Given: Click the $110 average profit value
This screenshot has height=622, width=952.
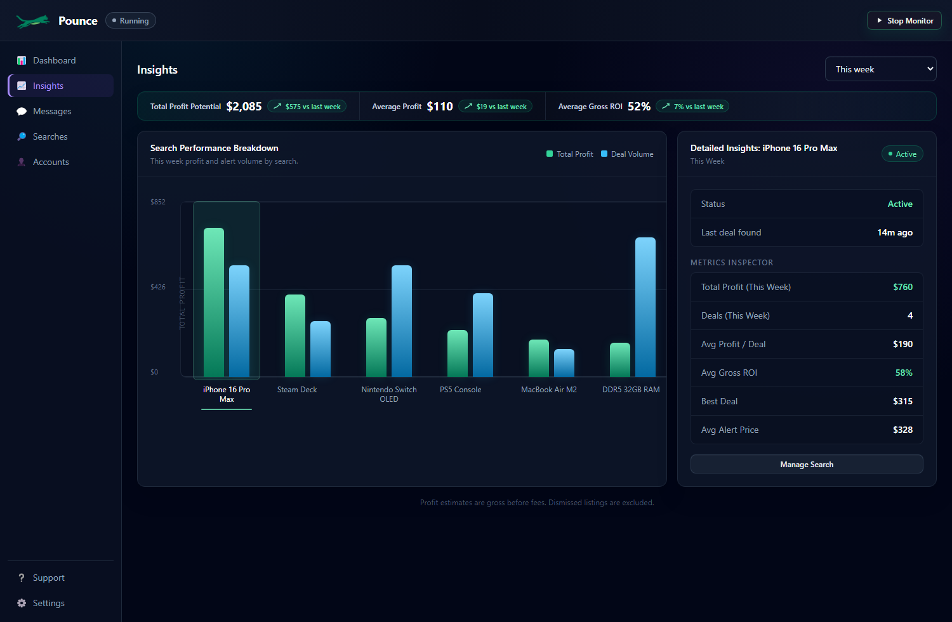Looking at the screenshot, I should [440, 107].
